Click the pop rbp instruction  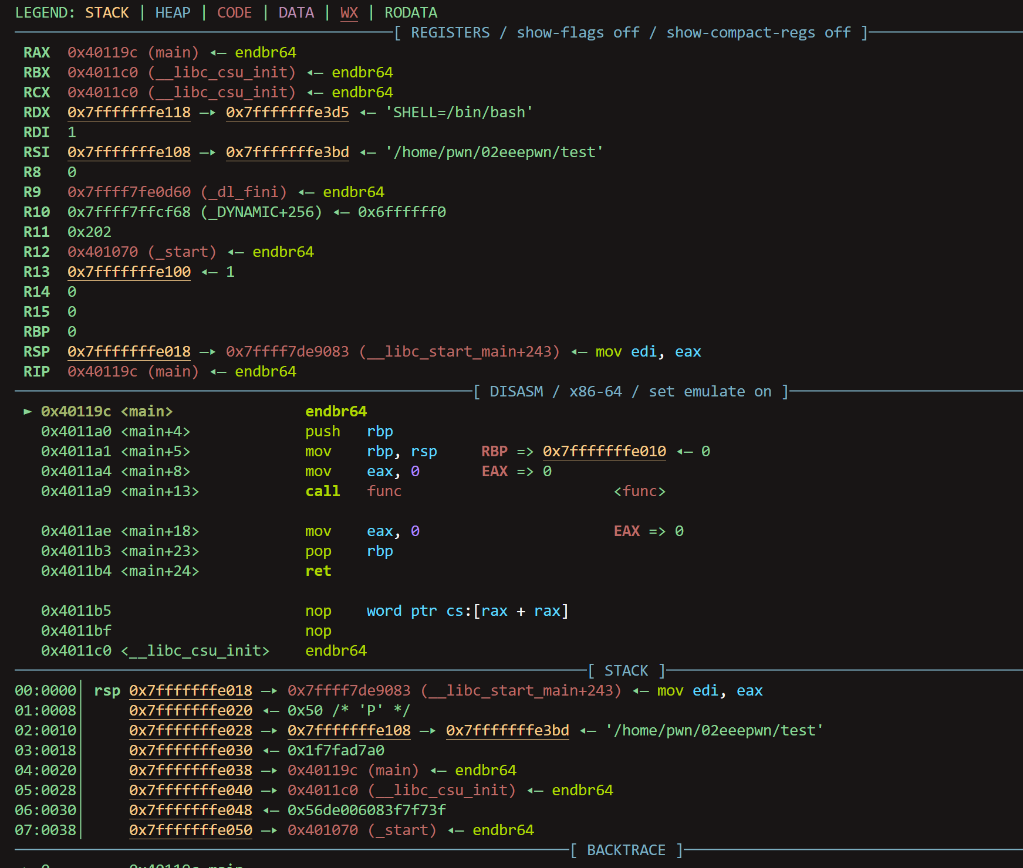click(349, 551)
